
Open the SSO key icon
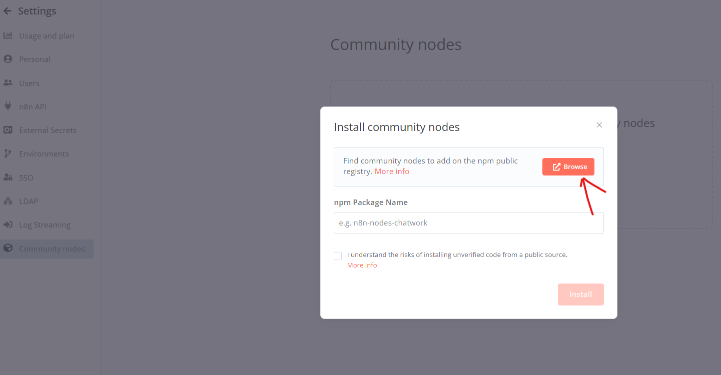(x=8, y=177)
